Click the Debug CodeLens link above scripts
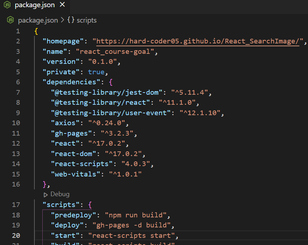Viewport: 308px width, 245px height. [60, 194]
